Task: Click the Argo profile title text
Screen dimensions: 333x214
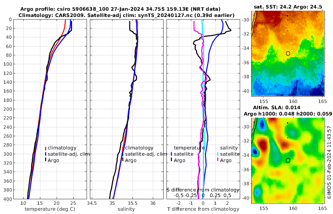Action: click(120, 9)
